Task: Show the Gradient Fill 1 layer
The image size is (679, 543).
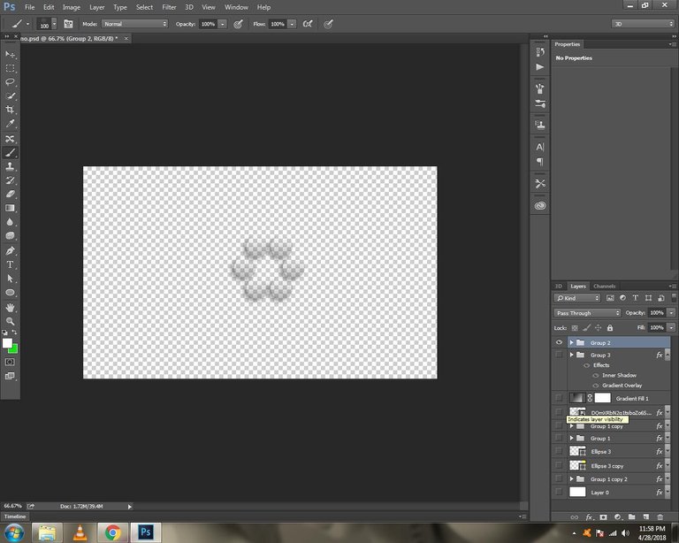Action: click(559, 397)
